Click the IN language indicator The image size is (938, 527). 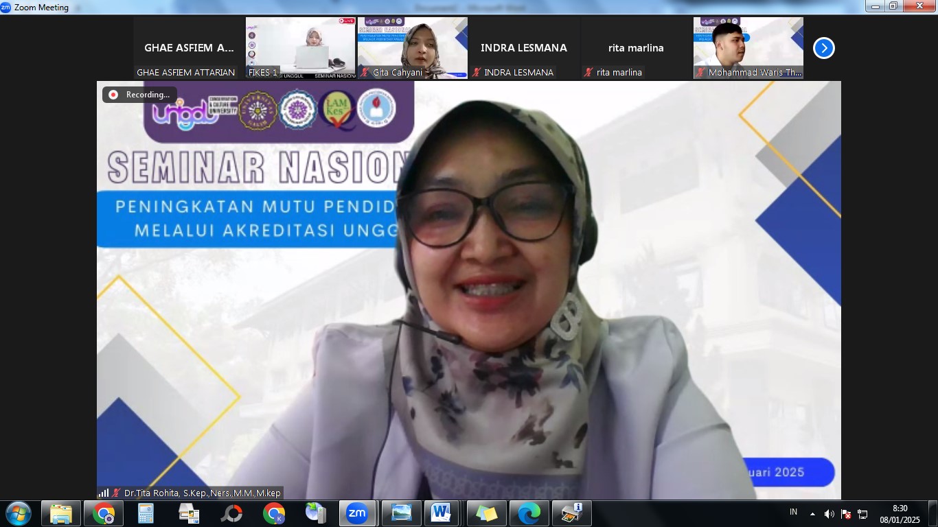794,512
